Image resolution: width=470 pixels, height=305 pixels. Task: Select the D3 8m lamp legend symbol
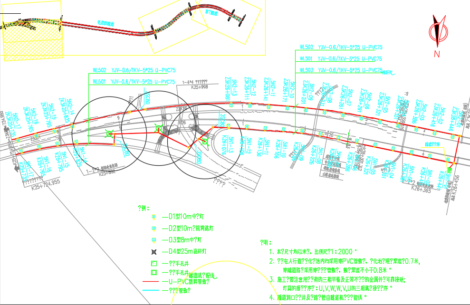click(153, 240)
